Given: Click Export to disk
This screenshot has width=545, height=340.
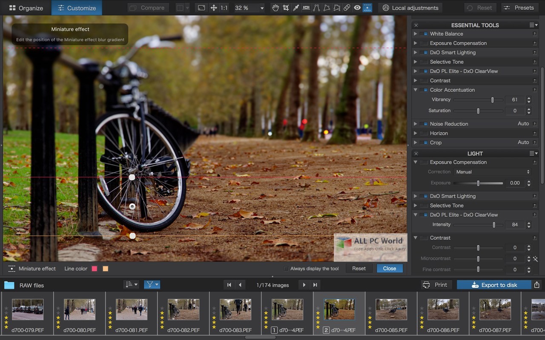Looking at the screenshot, I should click(494, 285).
